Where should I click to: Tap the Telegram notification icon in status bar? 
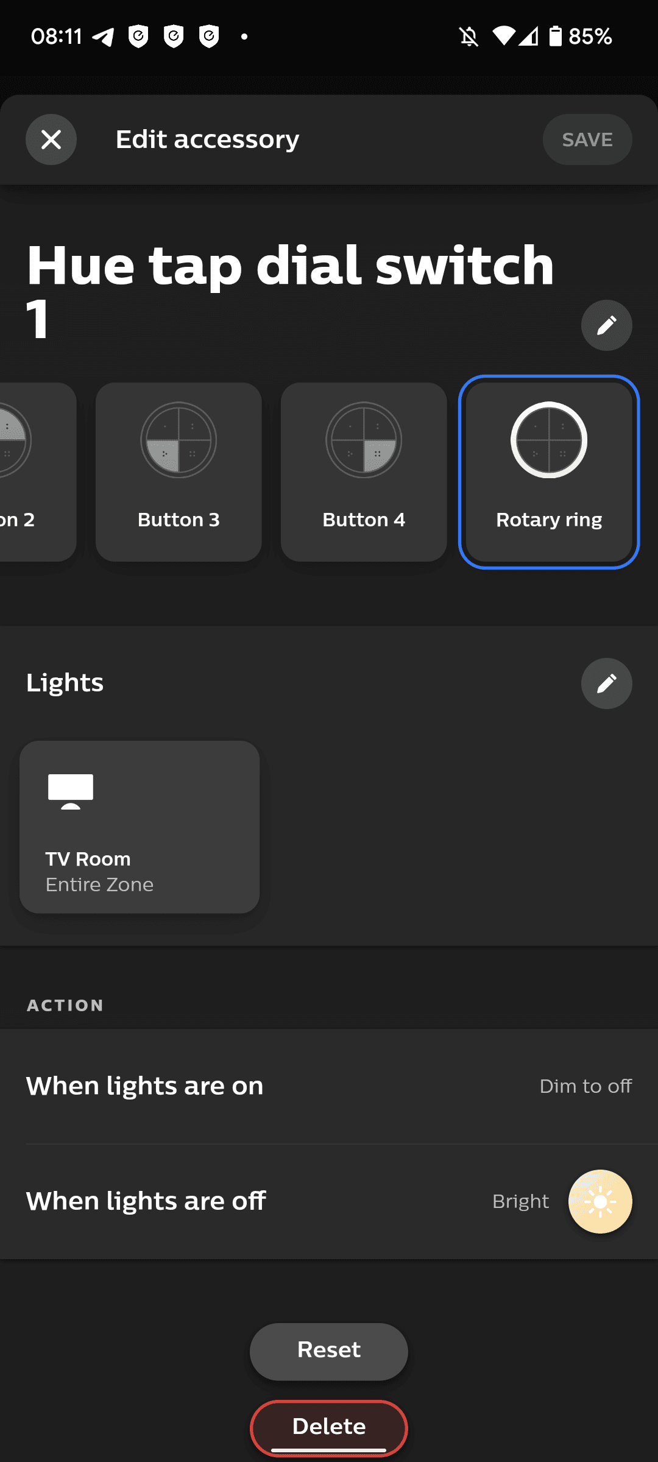pos(103,37)
